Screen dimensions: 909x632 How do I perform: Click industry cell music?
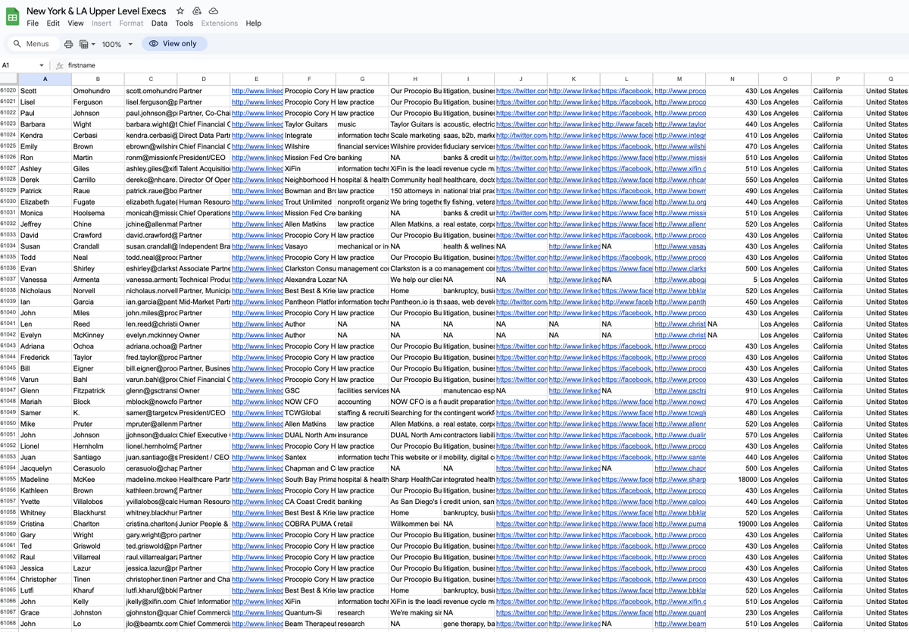point(362,124)
